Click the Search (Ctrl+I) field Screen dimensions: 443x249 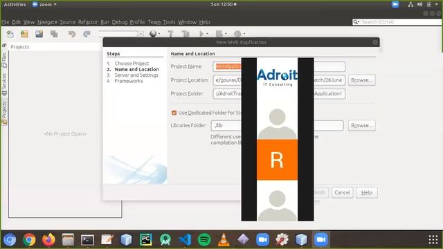397,22
